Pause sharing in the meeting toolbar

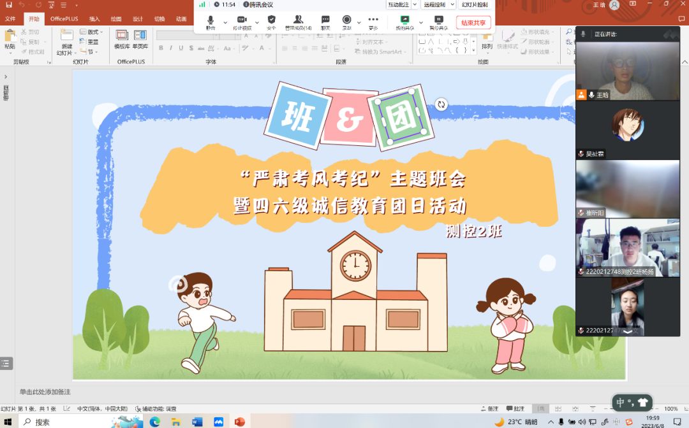pyautogui.click(x=438, y=22)
